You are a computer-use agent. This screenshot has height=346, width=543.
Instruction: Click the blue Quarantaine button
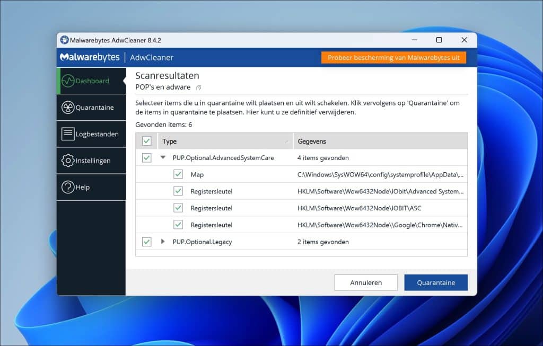tap(436, 283)
